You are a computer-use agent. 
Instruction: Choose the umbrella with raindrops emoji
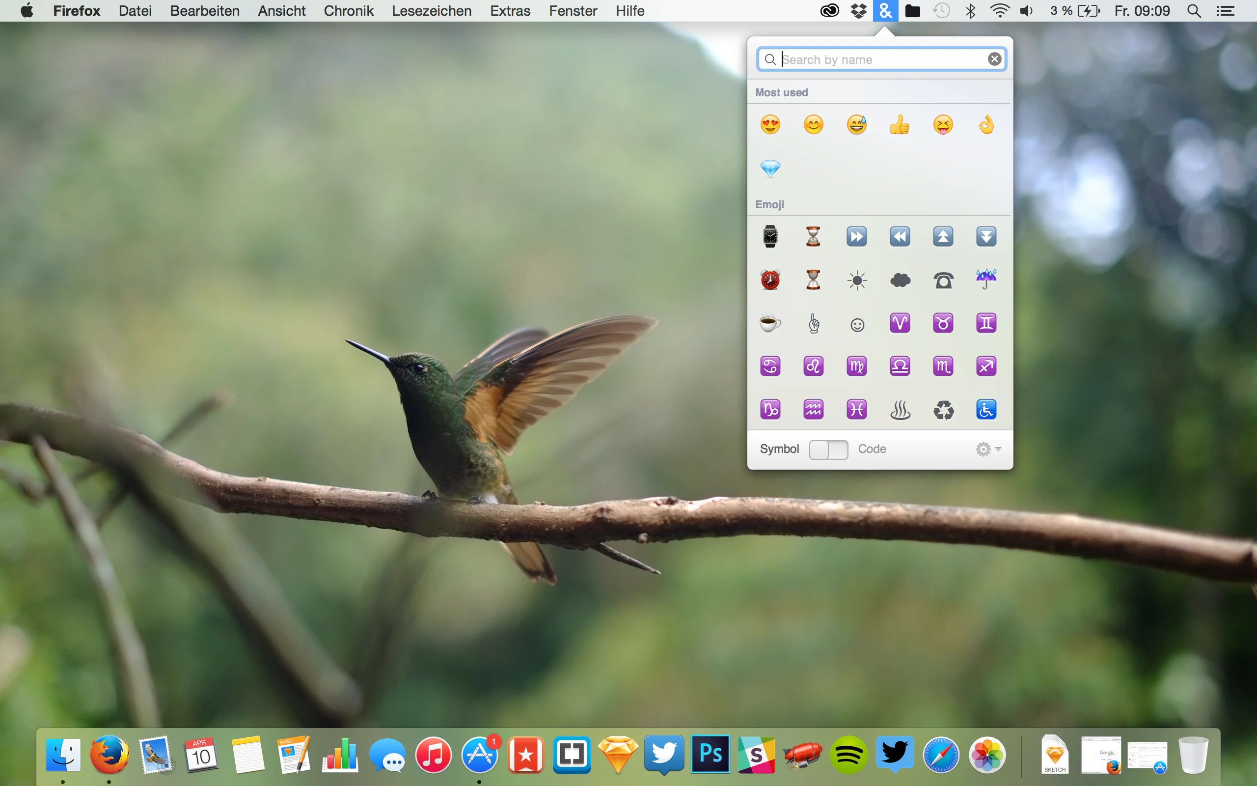986,279
